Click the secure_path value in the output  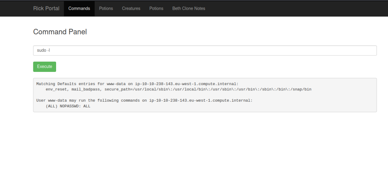point(208,89)
